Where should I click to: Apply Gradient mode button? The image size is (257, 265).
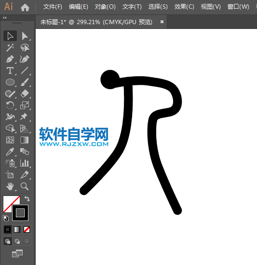coord(17,229)
